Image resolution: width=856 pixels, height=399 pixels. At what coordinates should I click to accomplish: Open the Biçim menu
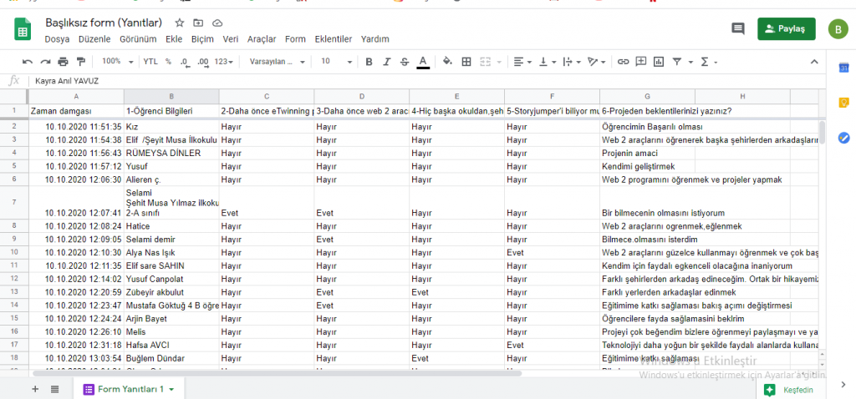point(202,39)
